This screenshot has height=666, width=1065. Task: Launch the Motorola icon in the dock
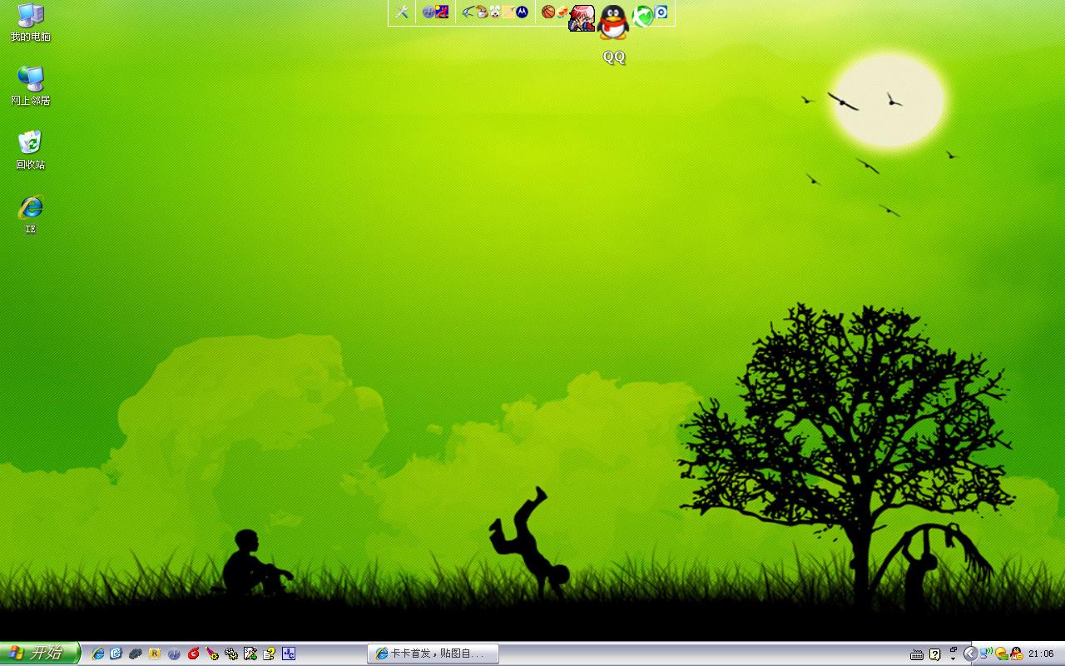pyautogui.click(x=522, y=12)
